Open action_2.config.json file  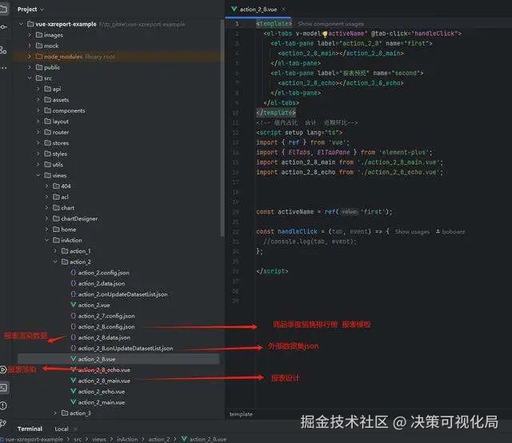(x=103, y=273)
